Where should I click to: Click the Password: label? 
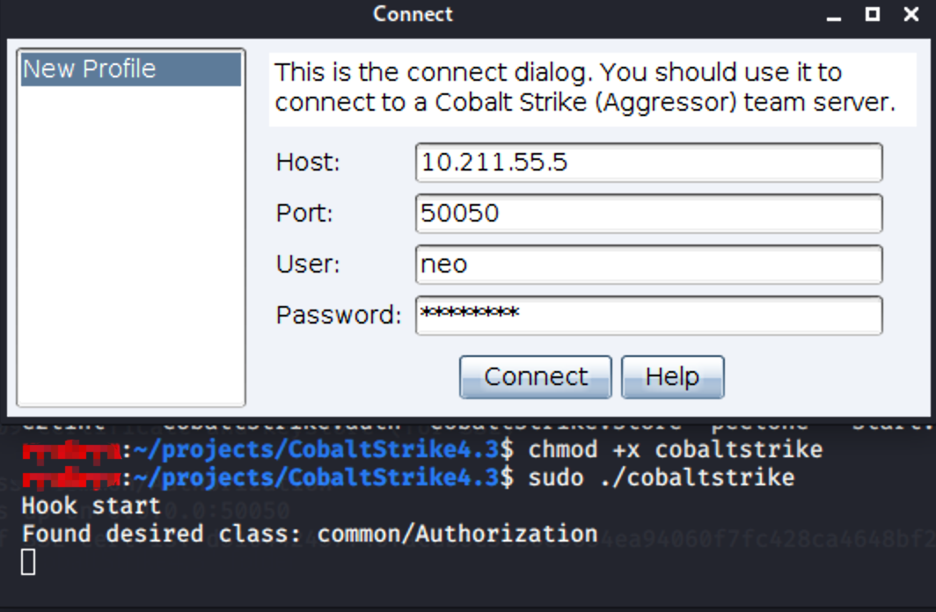[338, 316]
